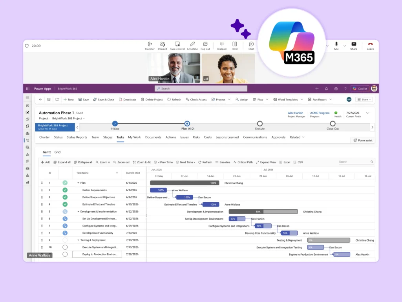Viewport: 402px width, 302px height.
Task: Open the help question mark
Action: coord(345,89)
